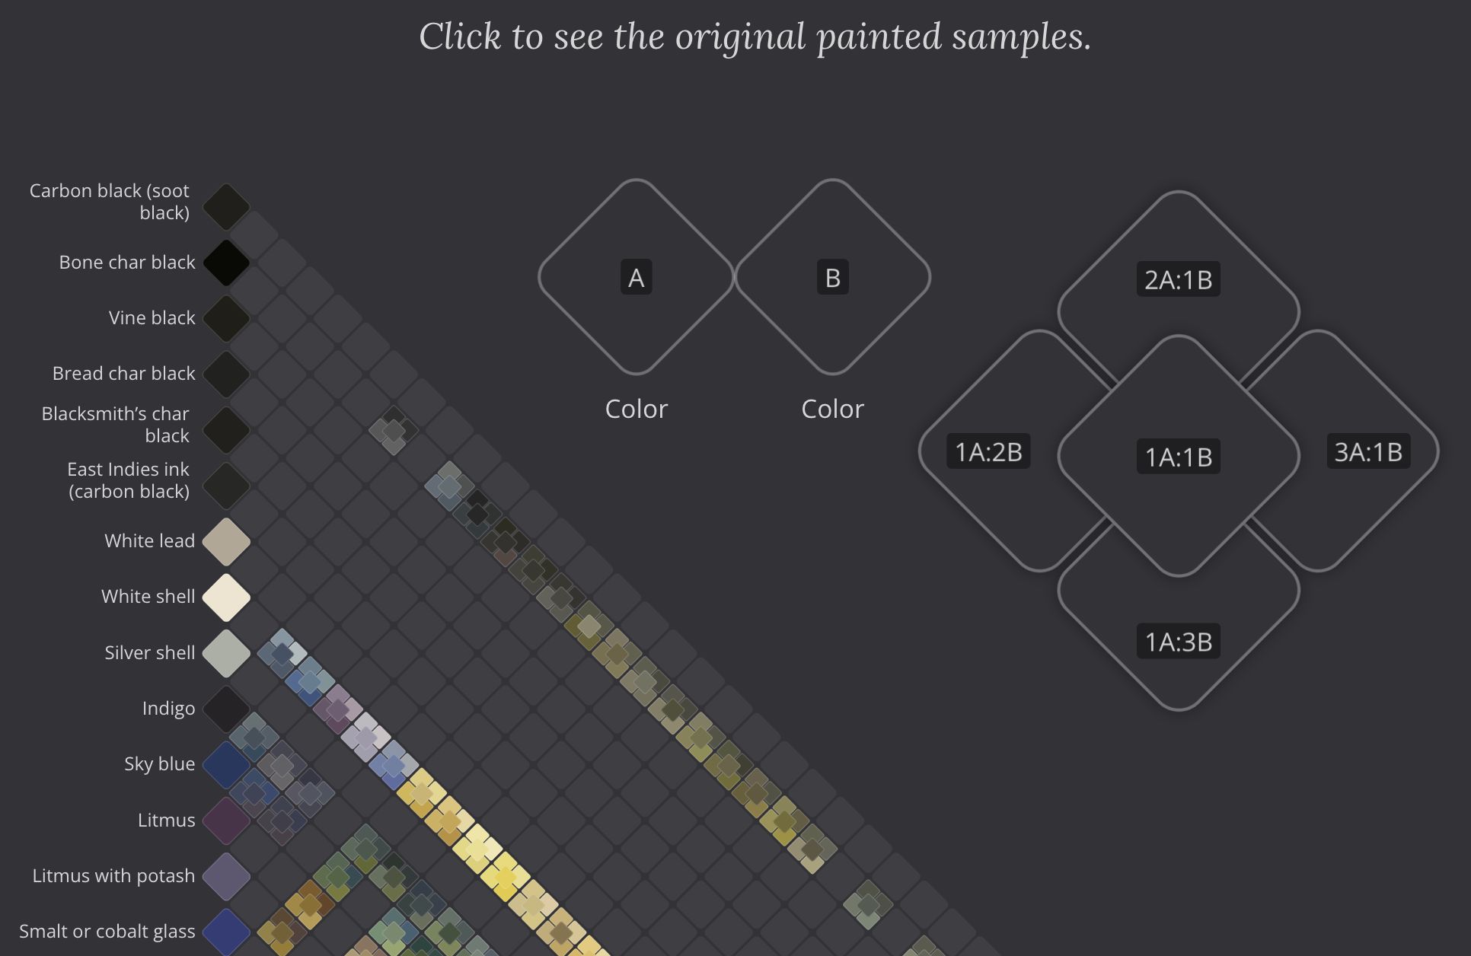Click the Litmus purple swatch
Screen dimensions: 1471x956
point(226,821)
